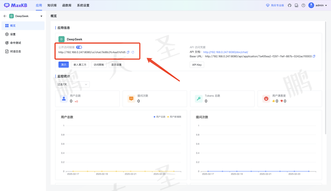Click the 应用信息 section heading
Viewport: 331px width, 191px height.
click(64, 28)
